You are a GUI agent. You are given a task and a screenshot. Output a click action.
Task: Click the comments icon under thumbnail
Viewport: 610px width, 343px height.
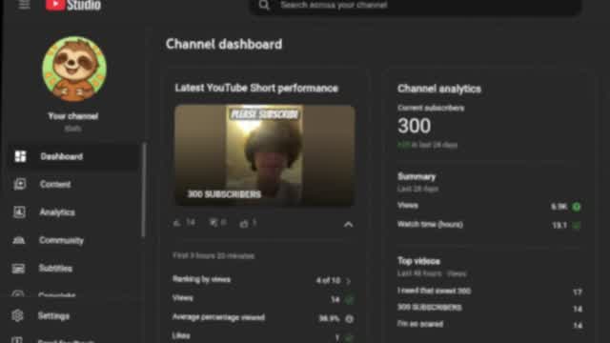pos(213,223)
